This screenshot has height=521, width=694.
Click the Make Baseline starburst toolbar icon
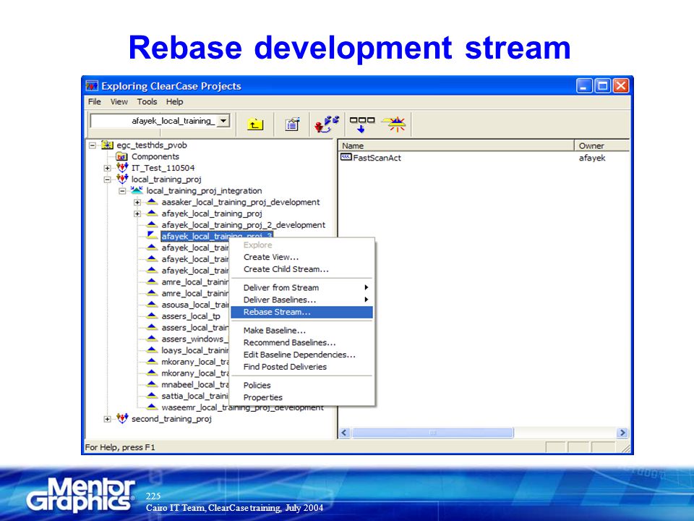click(x=394, y=124)
